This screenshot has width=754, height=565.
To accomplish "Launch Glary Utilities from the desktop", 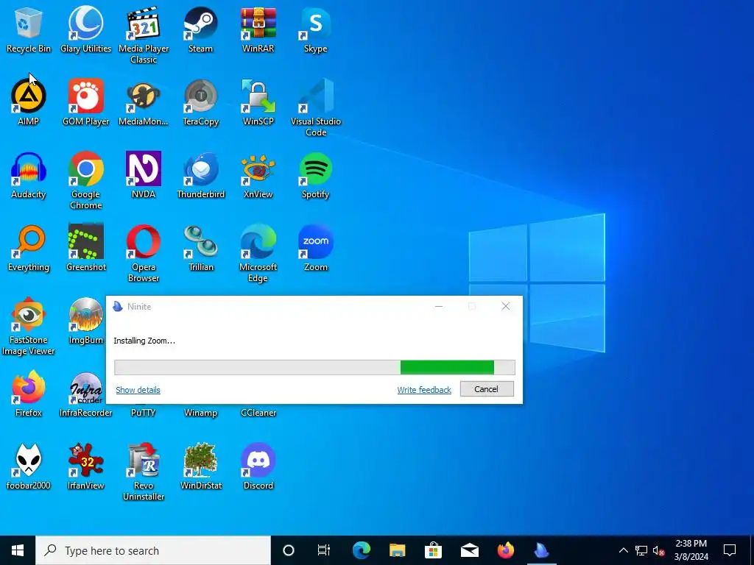I will [x=85, y=29].
